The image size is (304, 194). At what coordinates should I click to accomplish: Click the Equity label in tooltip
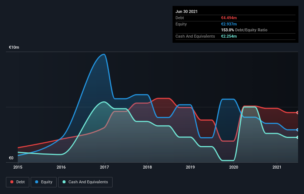coord(181,24)
